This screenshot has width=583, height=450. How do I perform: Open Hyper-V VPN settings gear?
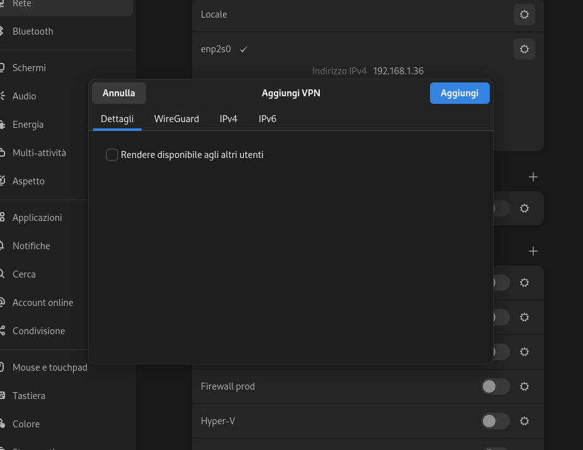[524, 421]
